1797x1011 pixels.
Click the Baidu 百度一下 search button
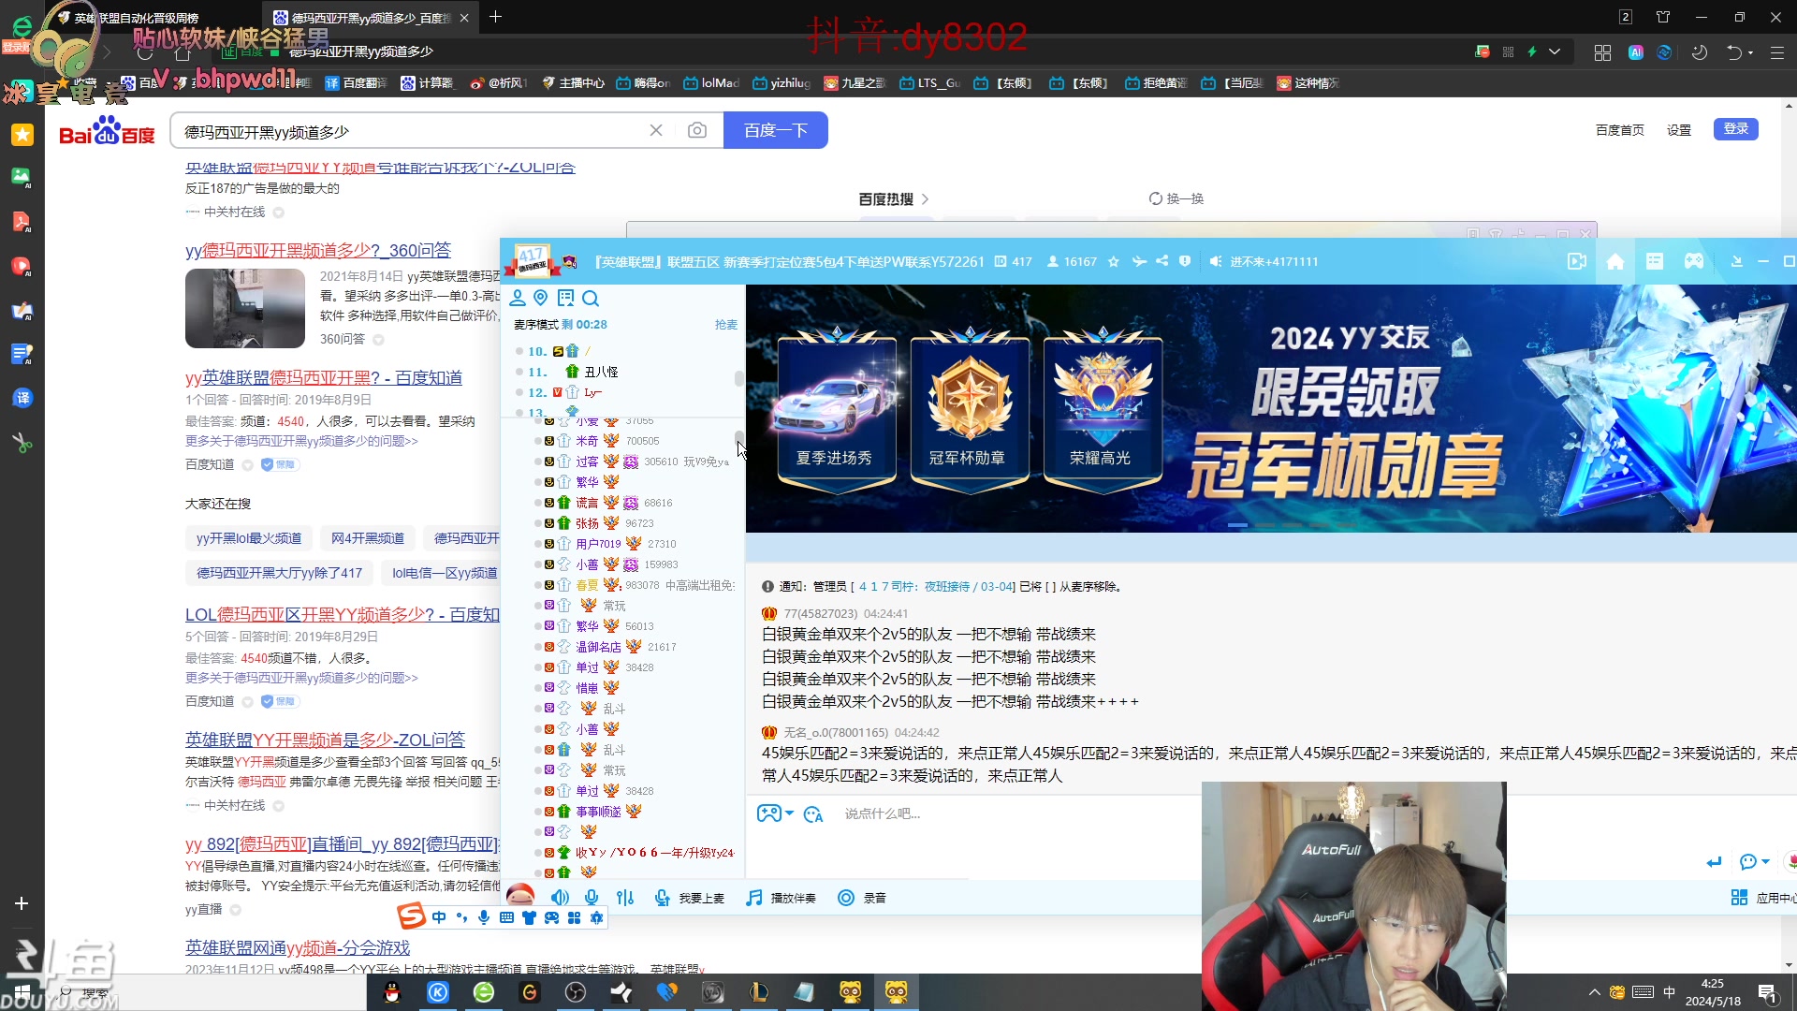pyautogui.click(x=776, y=130)
